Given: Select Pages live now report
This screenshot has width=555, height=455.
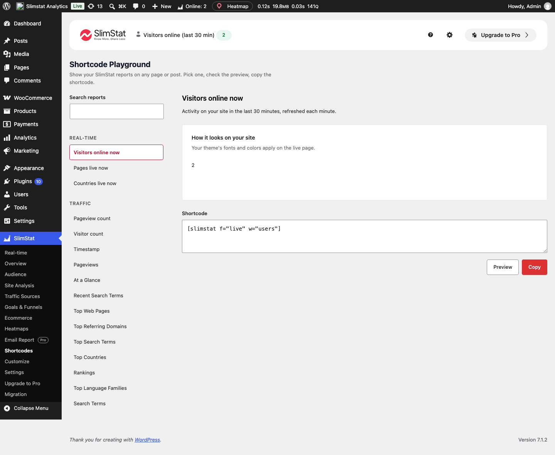Looking at the screenshot, I should [116, 168].
